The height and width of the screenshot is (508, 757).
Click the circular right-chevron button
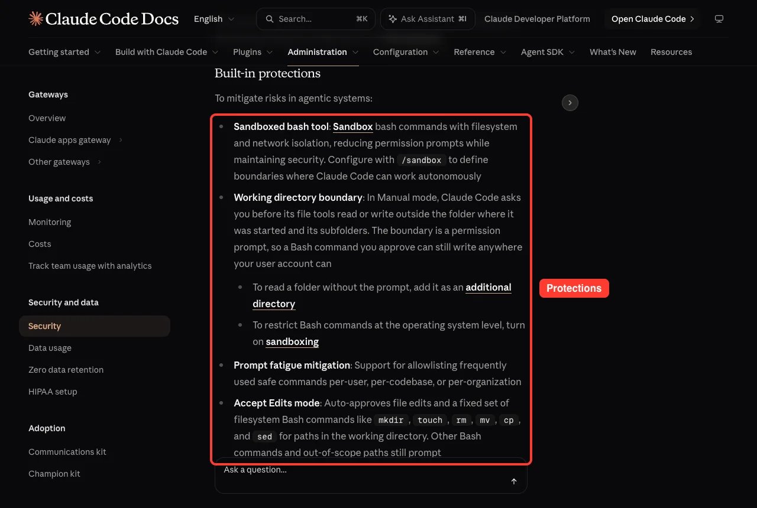570,103
